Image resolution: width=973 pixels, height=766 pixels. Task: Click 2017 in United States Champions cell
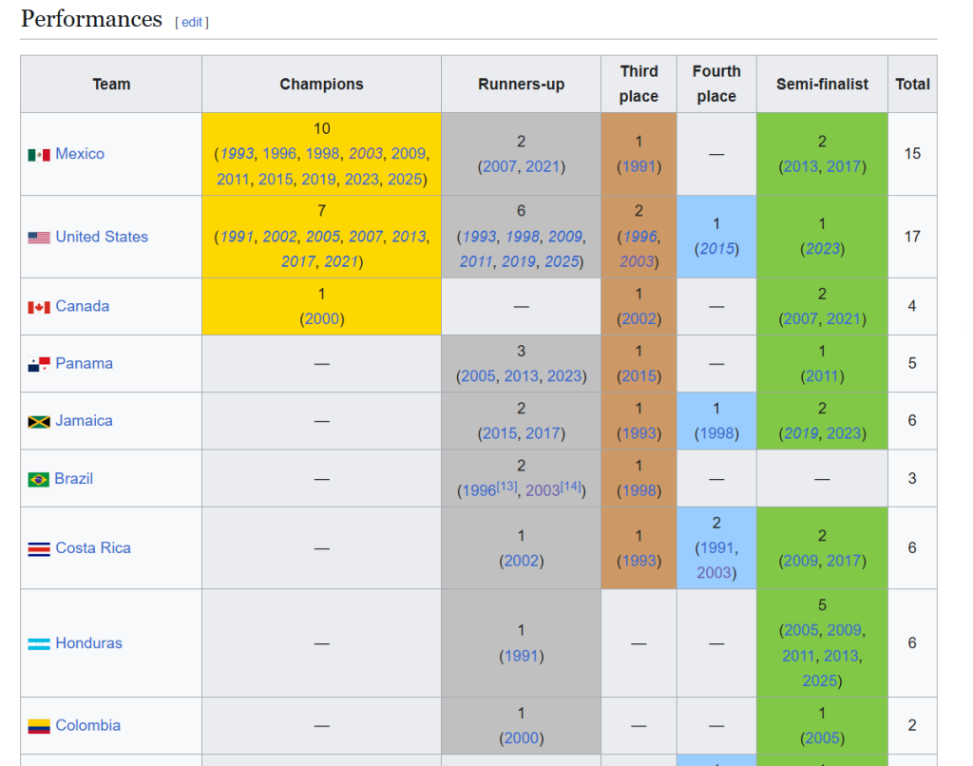298,262
